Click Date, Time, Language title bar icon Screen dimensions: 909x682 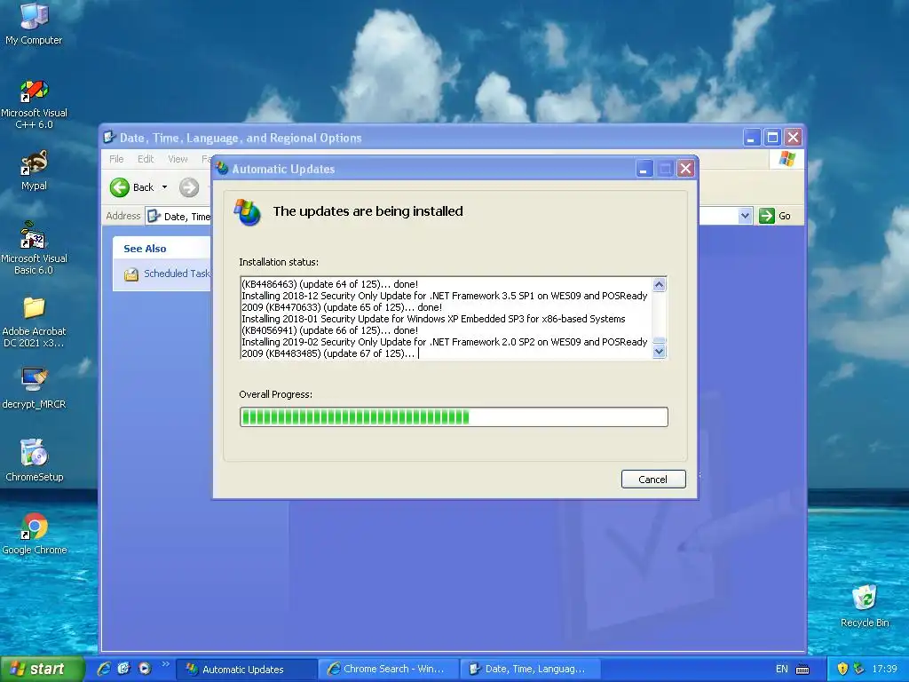(109, 138)
